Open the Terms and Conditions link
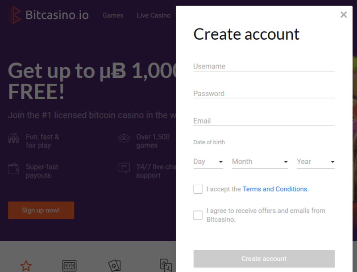The image size is (357, 272). click(x=276, y=189)
